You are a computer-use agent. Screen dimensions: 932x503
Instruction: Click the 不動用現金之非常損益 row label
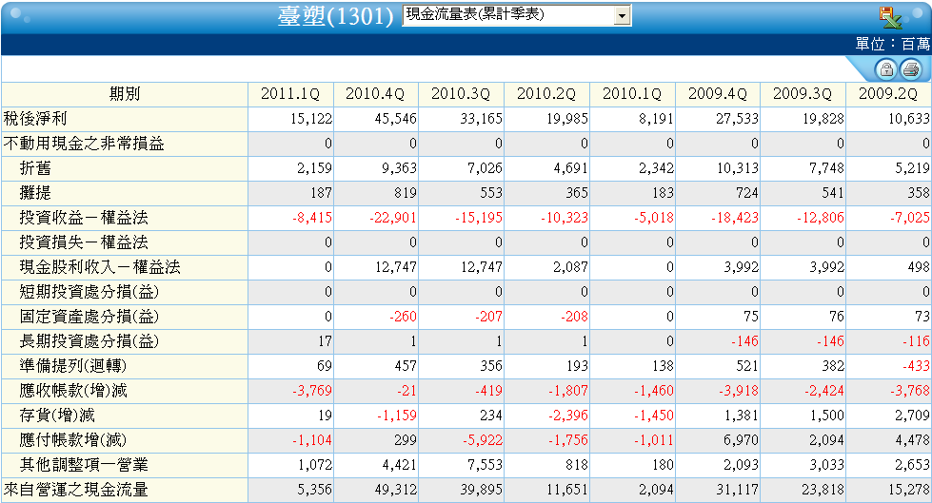(x=84, y=144)
